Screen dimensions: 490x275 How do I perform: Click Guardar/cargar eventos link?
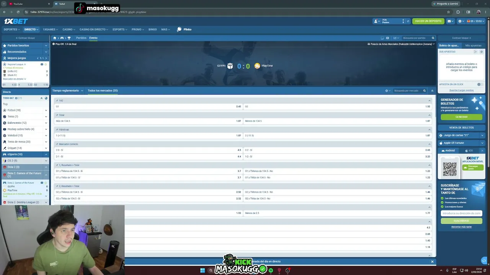[x=461, y=91]
